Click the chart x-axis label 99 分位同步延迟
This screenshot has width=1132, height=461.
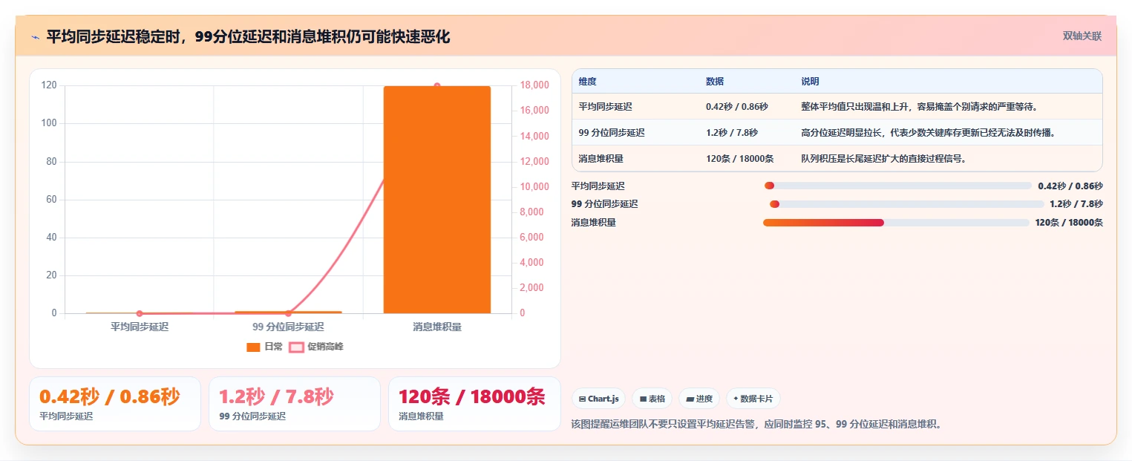pyautogui.click(x=288, y=327)
